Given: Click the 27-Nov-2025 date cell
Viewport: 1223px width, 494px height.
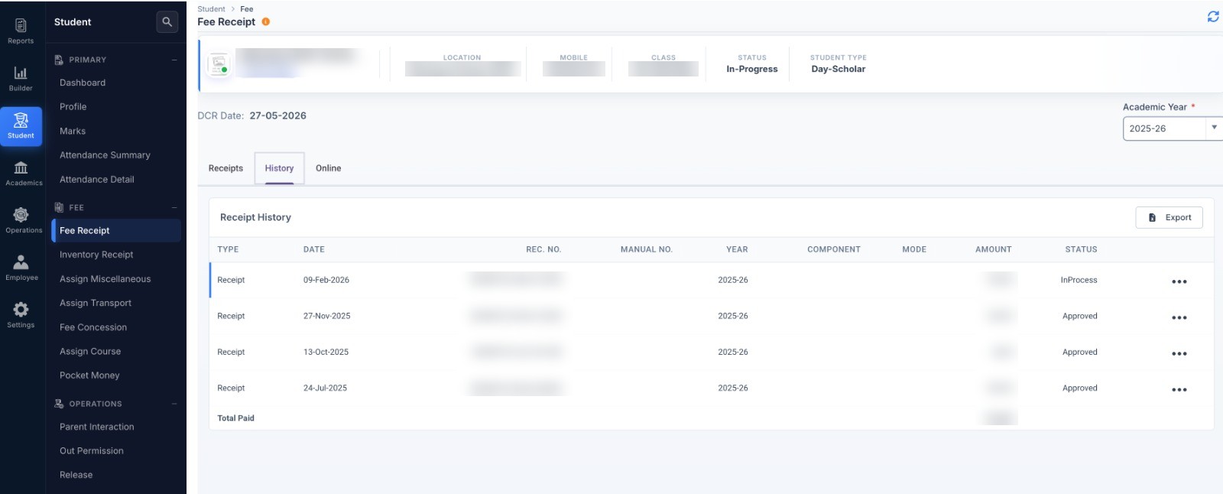Looking at the screenshot, I should point(327,316).
